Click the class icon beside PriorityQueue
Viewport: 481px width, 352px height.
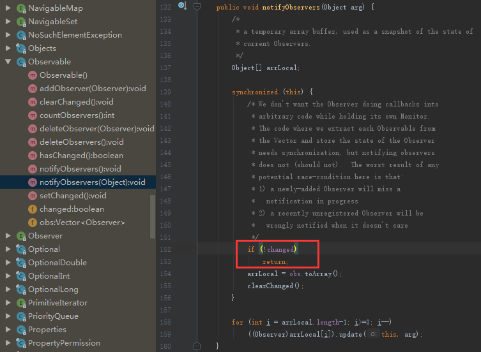pos(21,316)
